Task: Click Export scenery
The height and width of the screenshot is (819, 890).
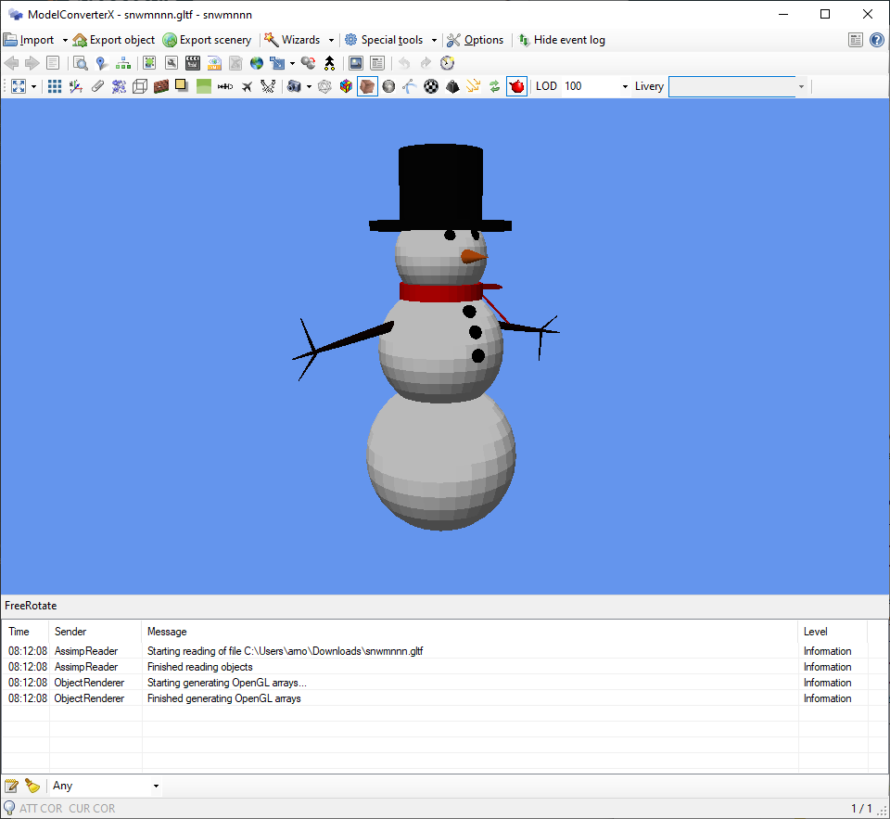Action: [x=207, y=40]
